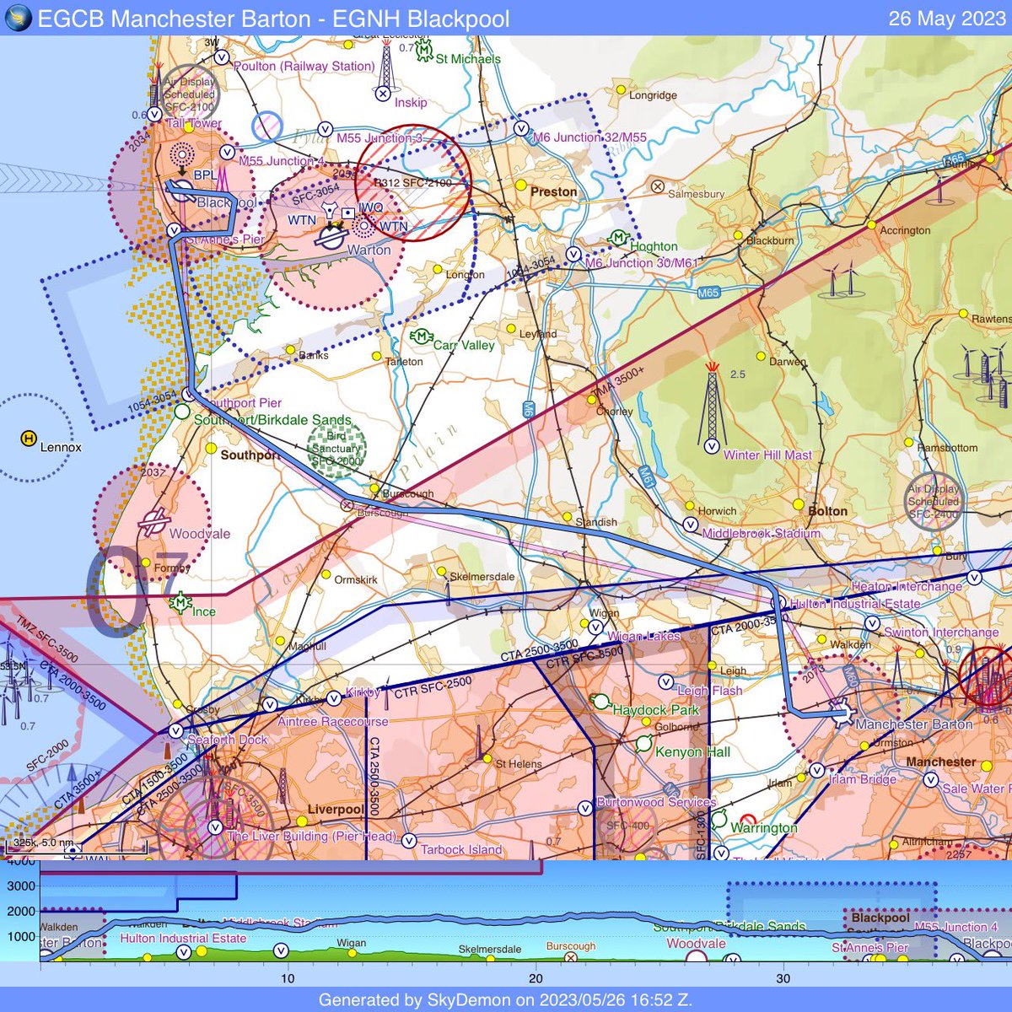Image resolution: width=1012 pixels, height=1012 pixels.
Task: Click the 'R312 SFC-2100' restricted area label
Action: click(x=414, y=182)
